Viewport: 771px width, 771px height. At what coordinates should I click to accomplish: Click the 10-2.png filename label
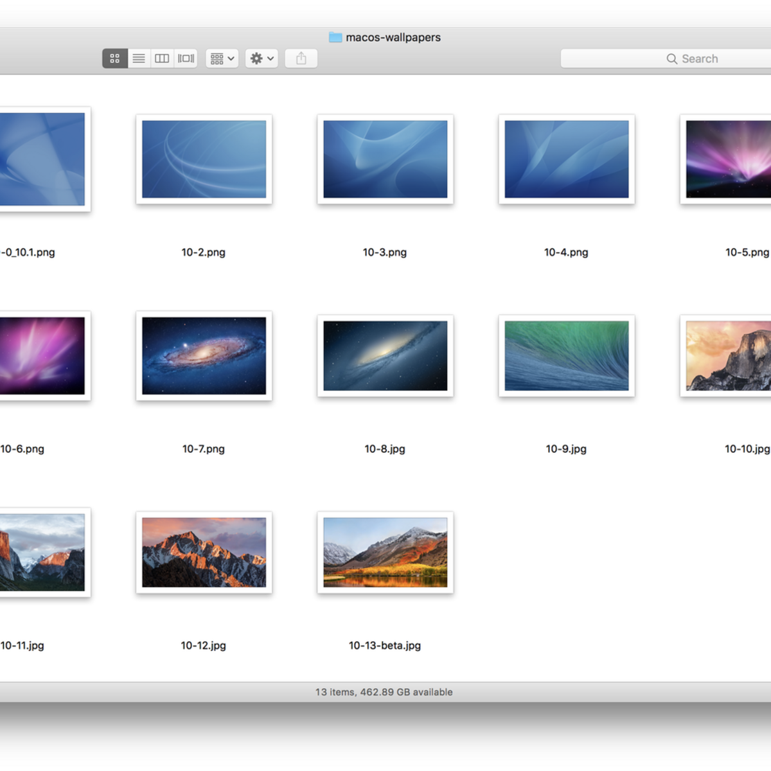pos(204,252)
